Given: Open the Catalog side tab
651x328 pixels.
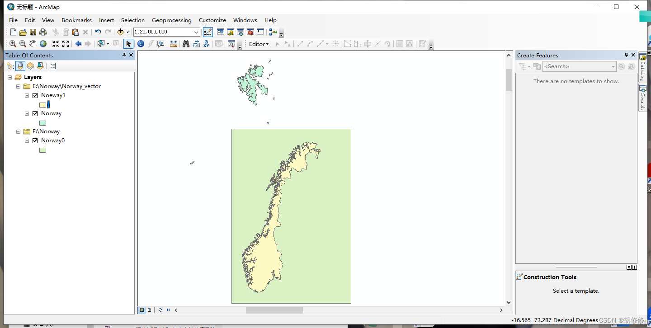Looking at the screenshot, I should (x=642, y=67).
